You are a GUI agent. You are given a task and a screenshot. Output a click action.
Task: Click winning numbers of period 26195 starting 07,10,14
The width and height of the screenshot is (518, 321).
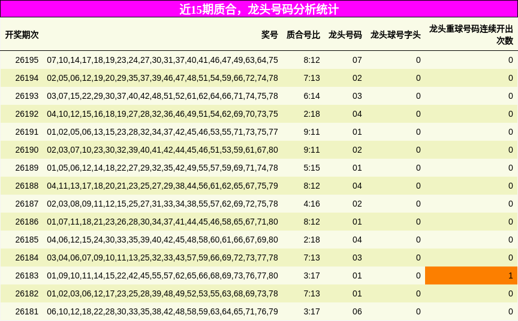(162, 60)
